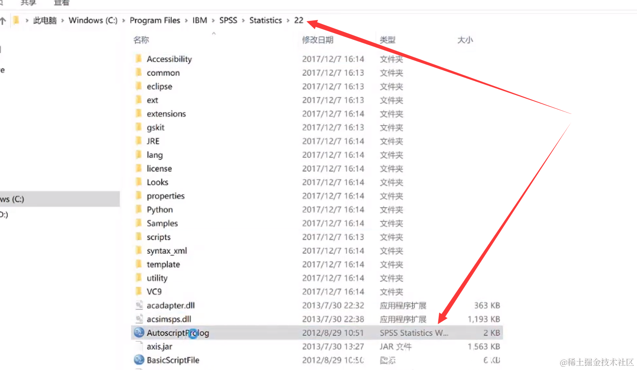Click the scripts folder icon
The width and height of the screenshot is (637, 370).
(x=138, y=237)
